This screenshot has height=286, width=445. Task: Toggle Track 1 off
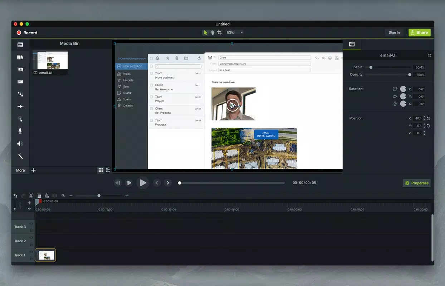pyautogui.click(x=31, y=252)
